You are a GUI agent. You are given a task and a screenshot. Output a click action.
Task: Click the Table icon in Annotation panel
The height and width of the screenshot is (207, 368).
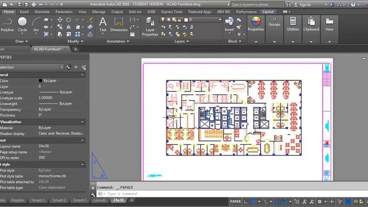pyautogui.click(x=132, y=34)
